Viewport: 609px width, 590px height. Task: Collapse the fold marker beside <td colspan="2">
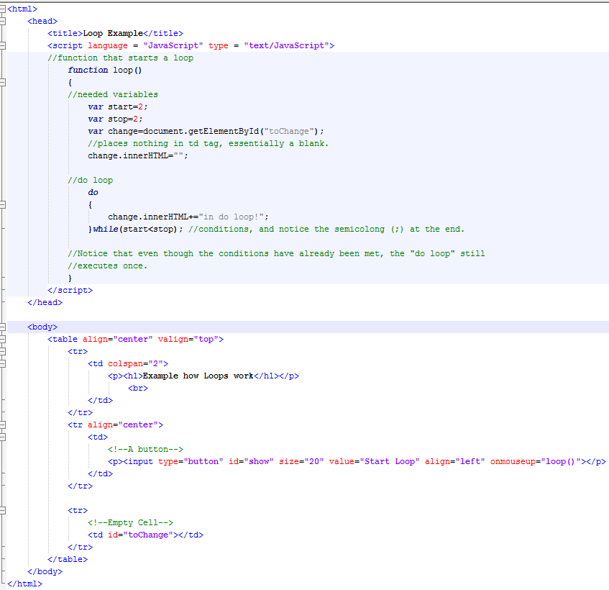click(3, 363)
